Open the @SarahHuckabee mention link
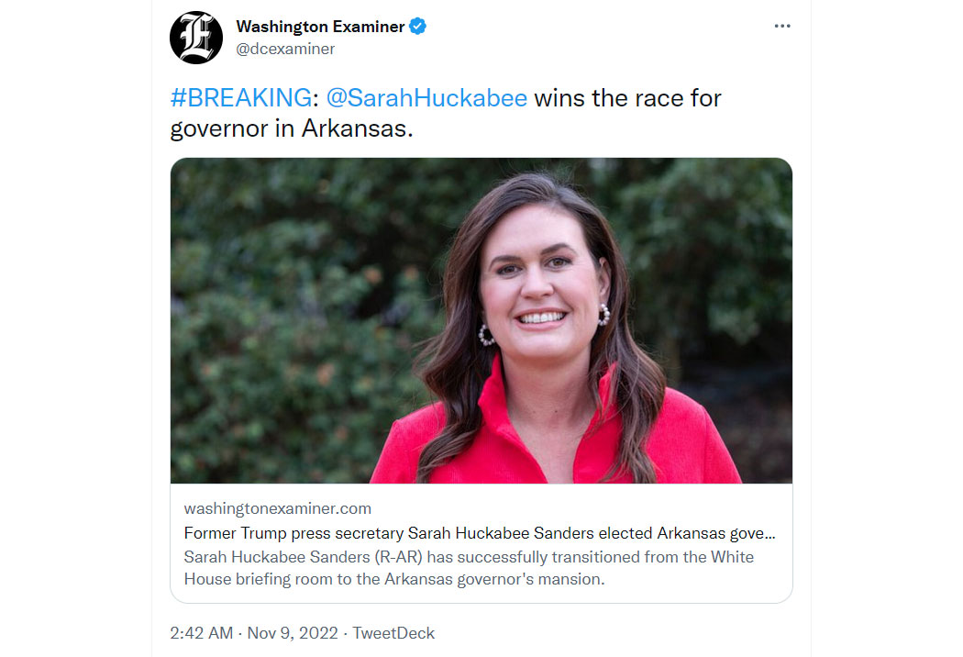Image resolution: width=963 pixels, height=657 pixels. tap(426, 97)
